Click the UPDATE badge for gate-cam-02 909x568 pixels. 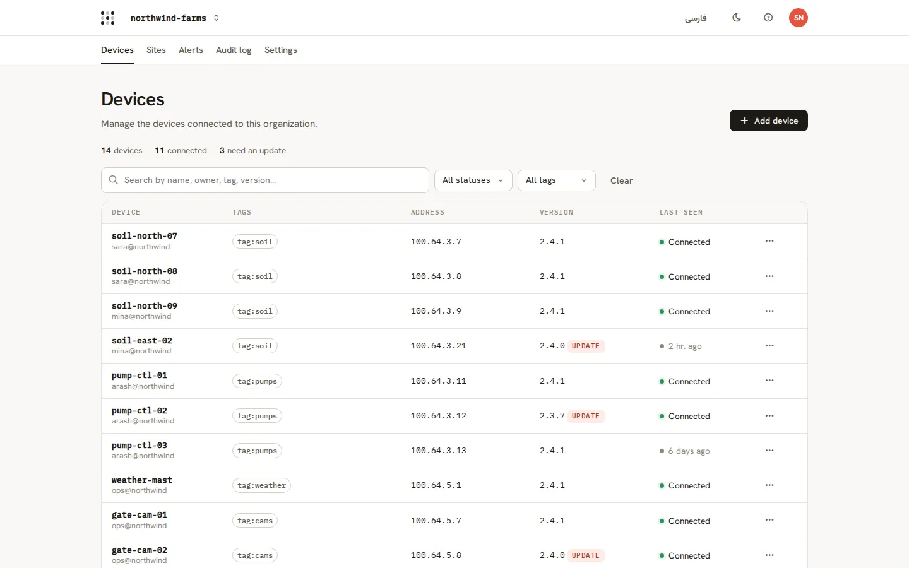[586, 555]
